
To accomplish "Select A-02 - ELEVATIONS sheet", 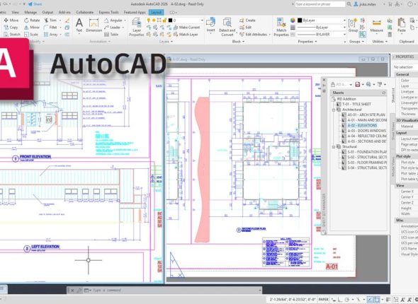I will pyautogui.click(x=362, y=126).
